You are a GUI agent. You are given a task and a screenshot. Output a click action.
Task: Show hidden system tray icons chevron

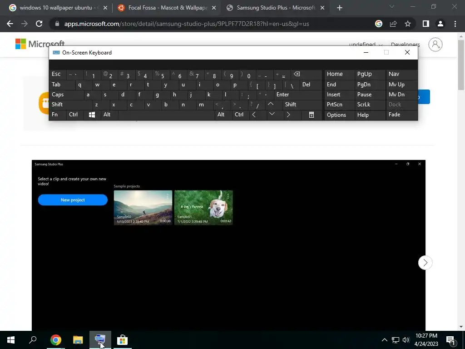[384, 340]
